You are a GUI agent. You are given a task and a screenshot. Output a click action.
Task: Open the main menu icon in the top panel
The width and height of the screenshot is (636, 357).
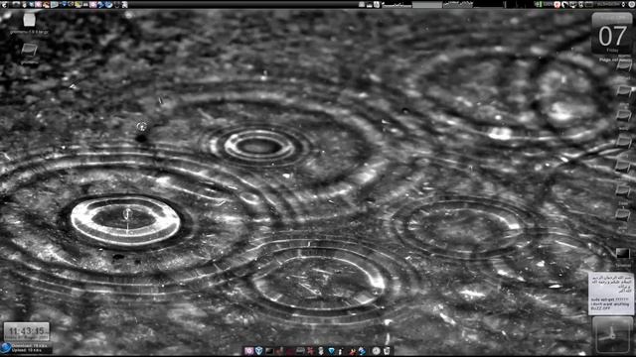pyautogui.click(x=4, y=4)
